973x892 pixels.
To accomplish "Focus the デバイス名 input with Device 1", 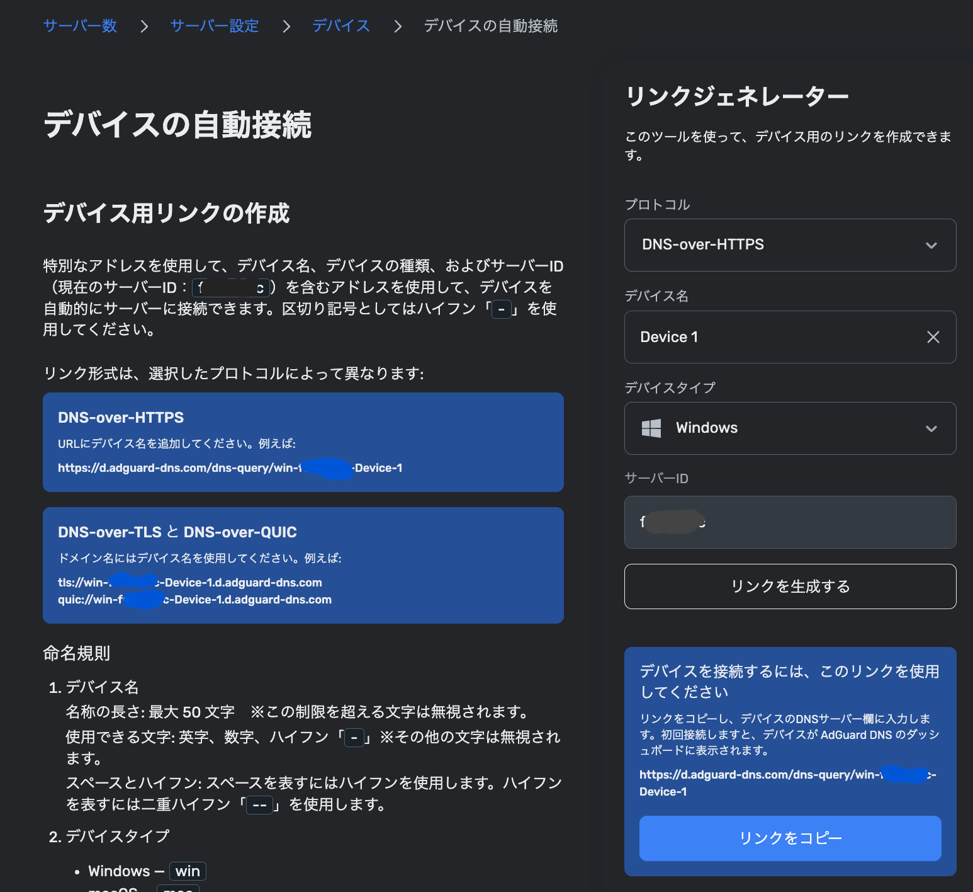I will (x=790, y=337).
